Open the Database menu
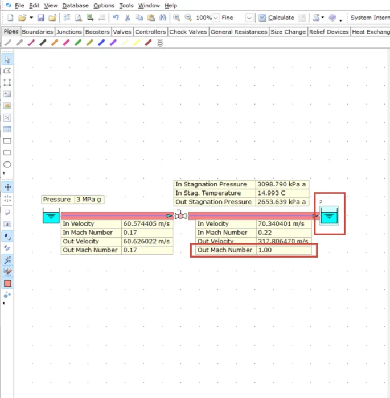Image resolution: width=390 pixels, height=398 pixels. (x=75, y=5)
